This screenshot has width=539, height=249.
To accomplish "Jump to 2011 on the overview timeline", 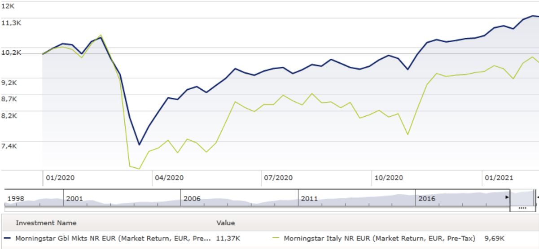I will [309, 198].
